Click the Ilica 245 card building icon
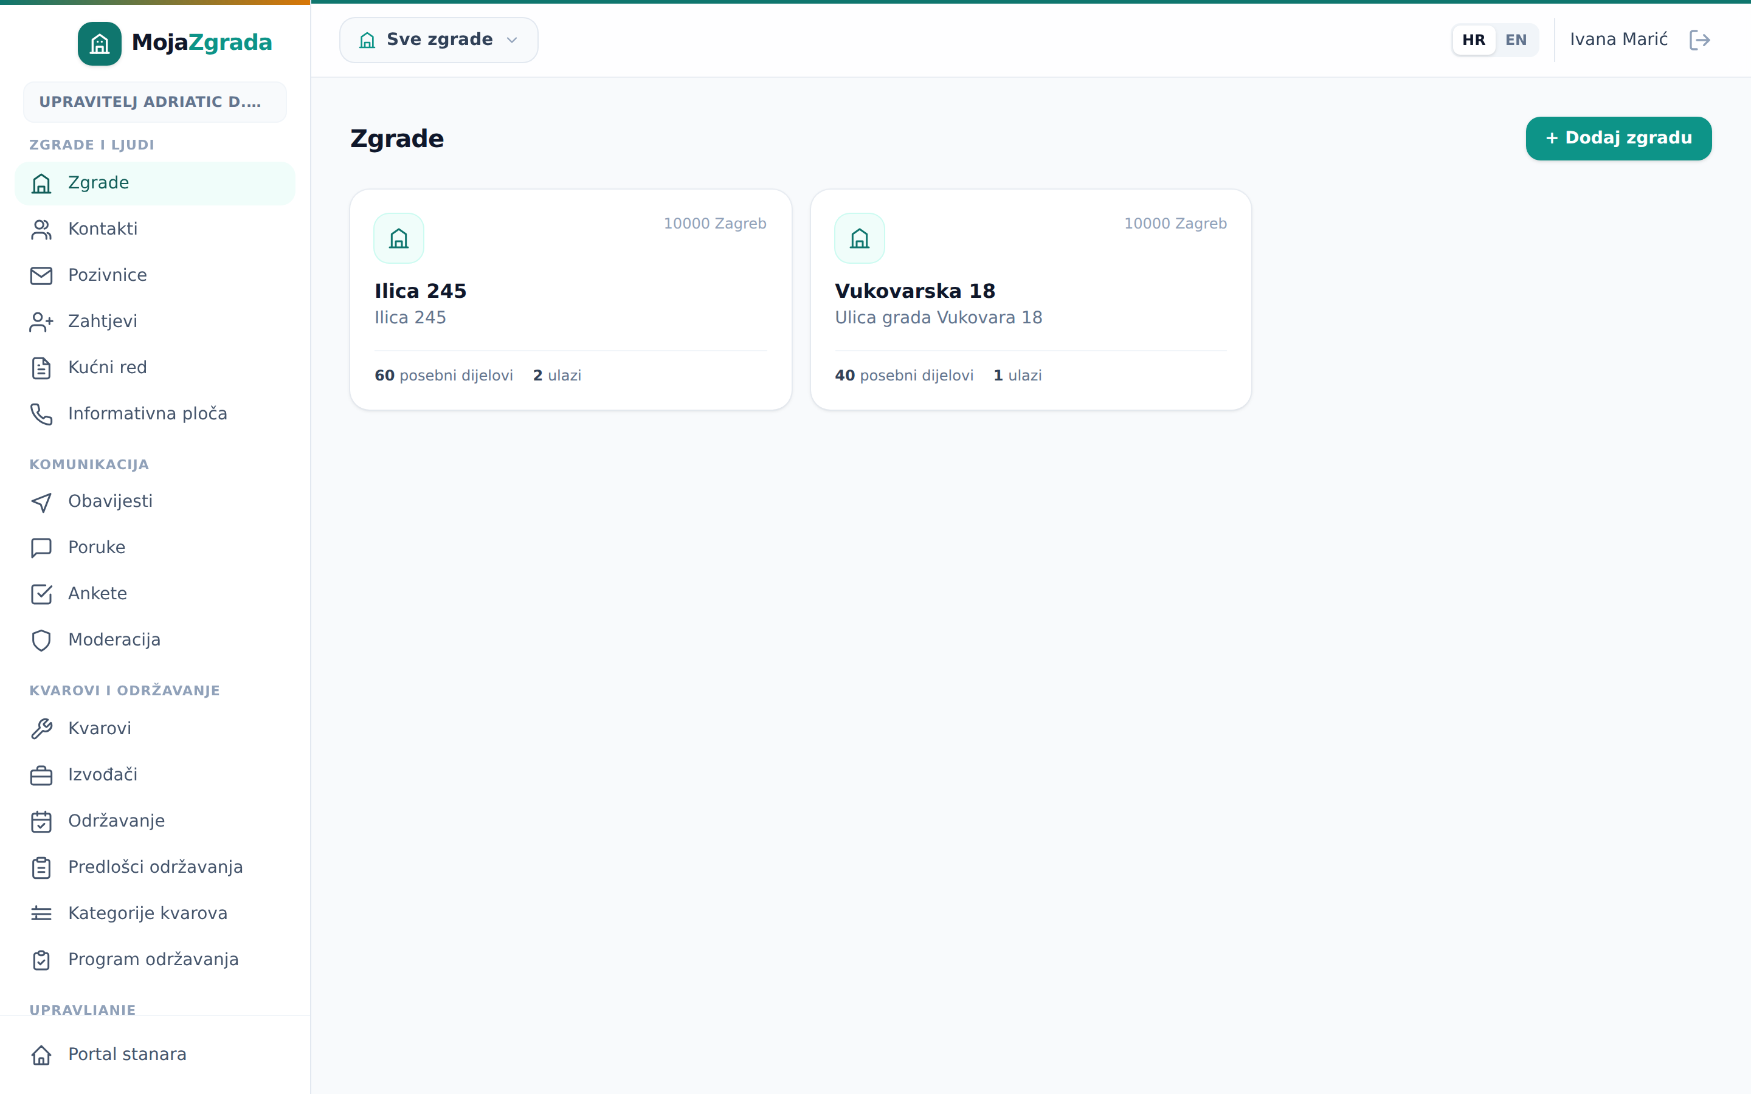1751x1094 pixels. (399, 238)
